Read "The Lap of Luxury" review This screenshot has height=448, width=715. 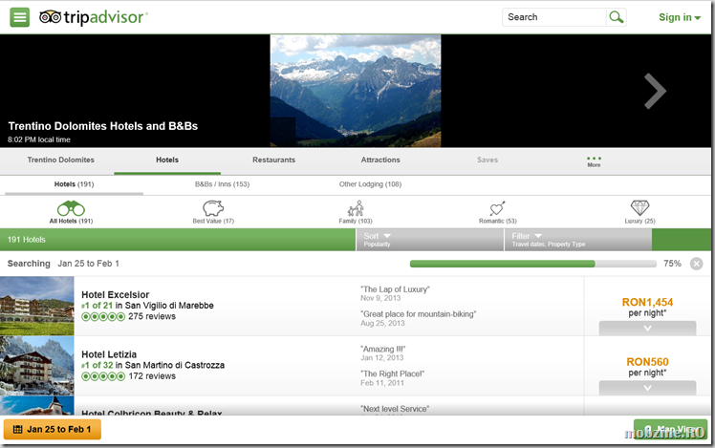395,289
